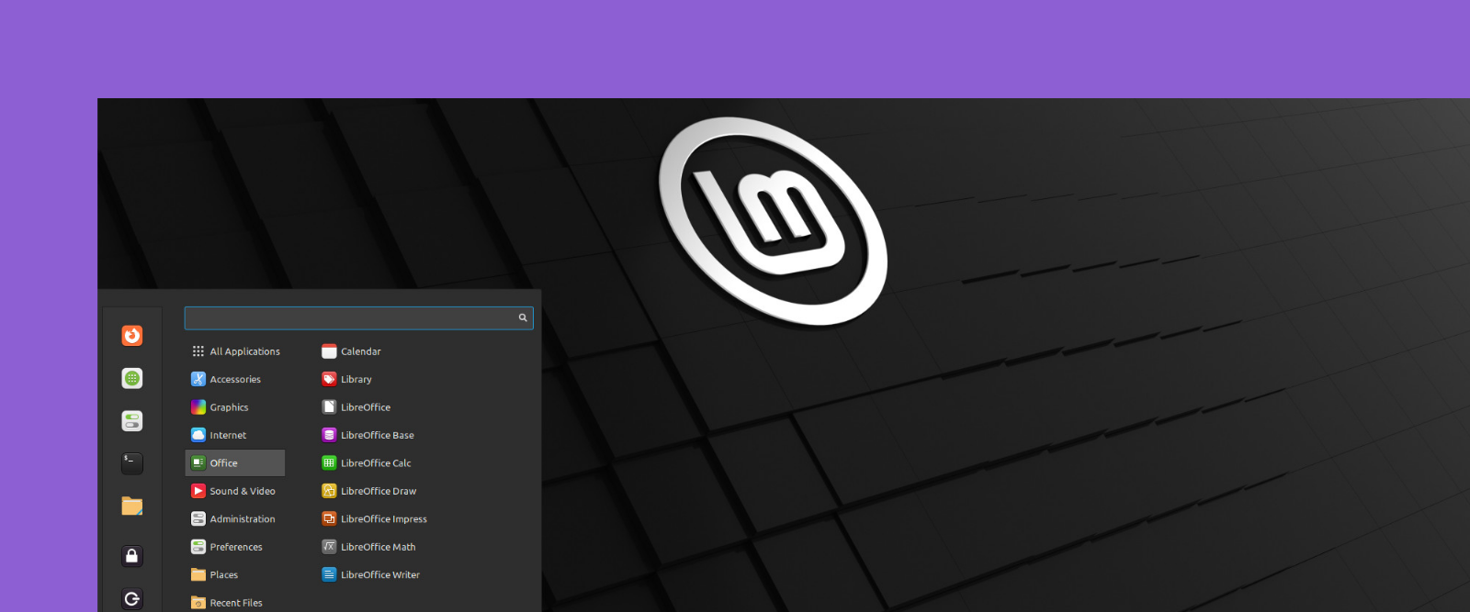Open Files folder icon in sidebar
This screenshot has width=1470, height=612.
pos(132,506)
